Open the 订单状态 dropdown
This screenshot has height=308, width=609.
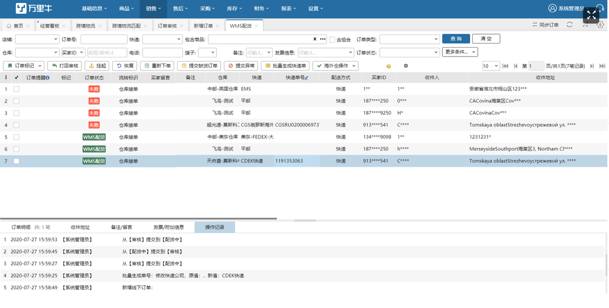tap(410, 53)
